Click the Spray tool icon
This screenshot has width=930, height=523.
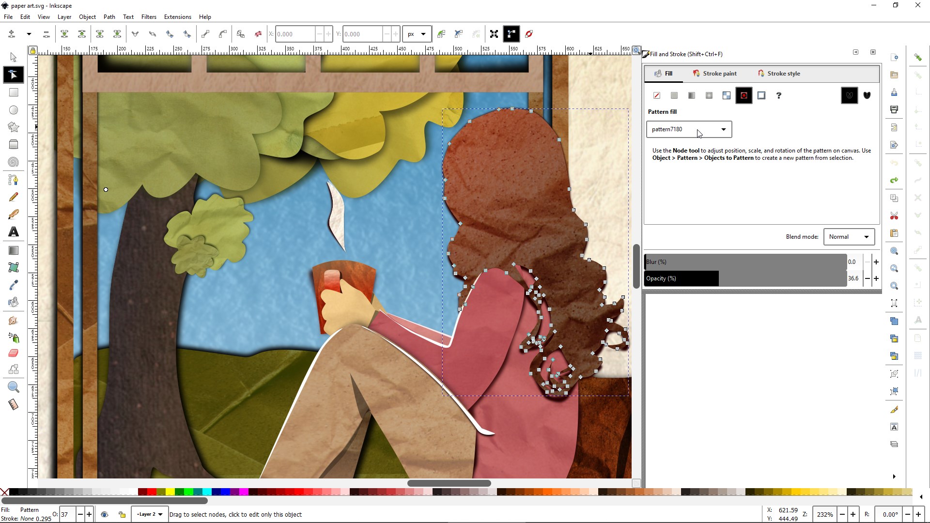[x=14, y=337]
